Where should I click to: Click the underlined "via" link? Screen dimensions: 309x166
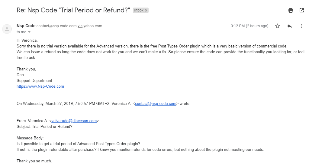pyautogui.click(x=80, y=26)
